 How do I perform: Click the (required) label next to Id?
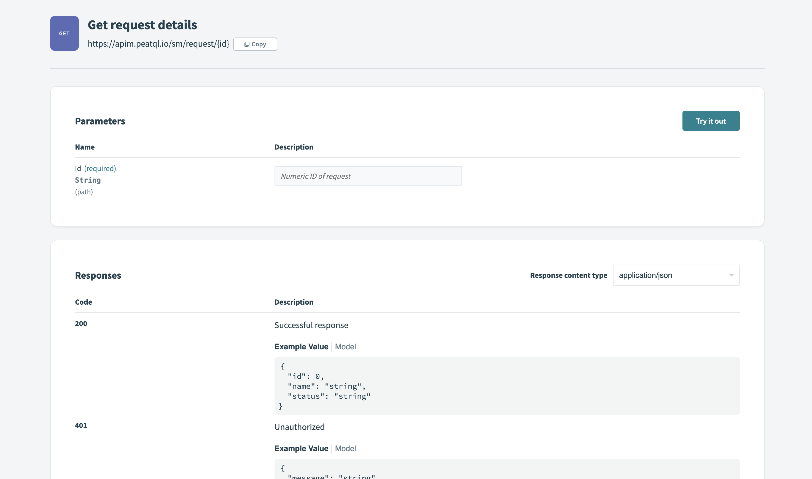[x=100, y=168]
